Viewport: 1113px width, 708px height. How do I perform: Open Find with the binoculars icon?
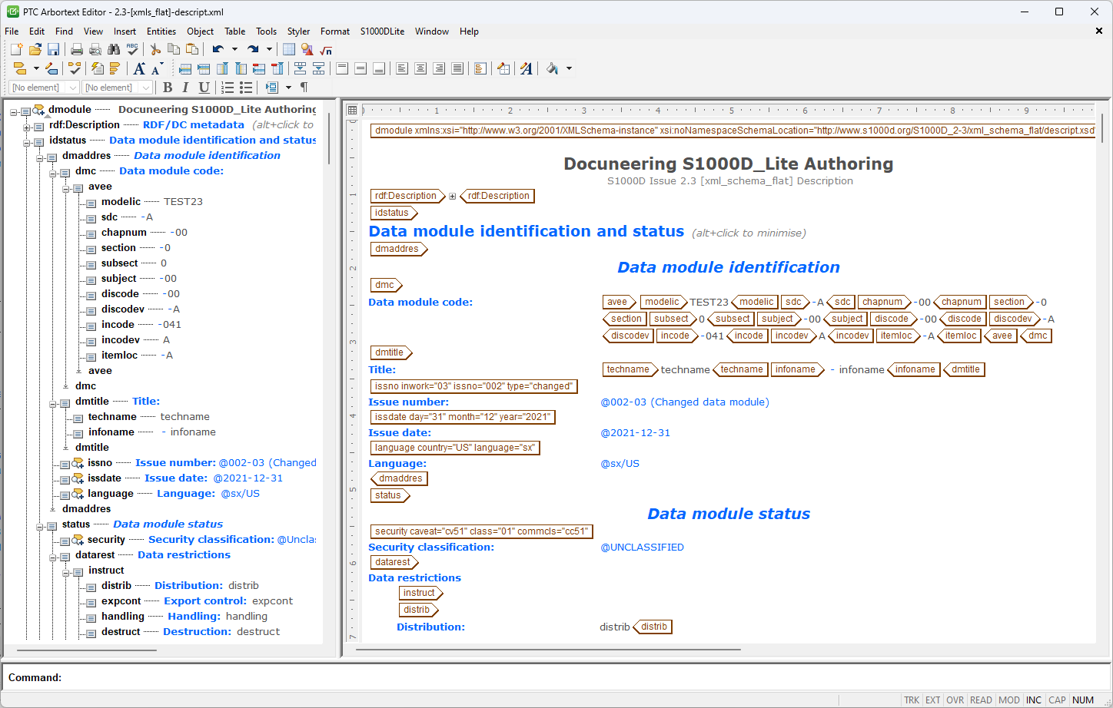click(x=114, y=49)
